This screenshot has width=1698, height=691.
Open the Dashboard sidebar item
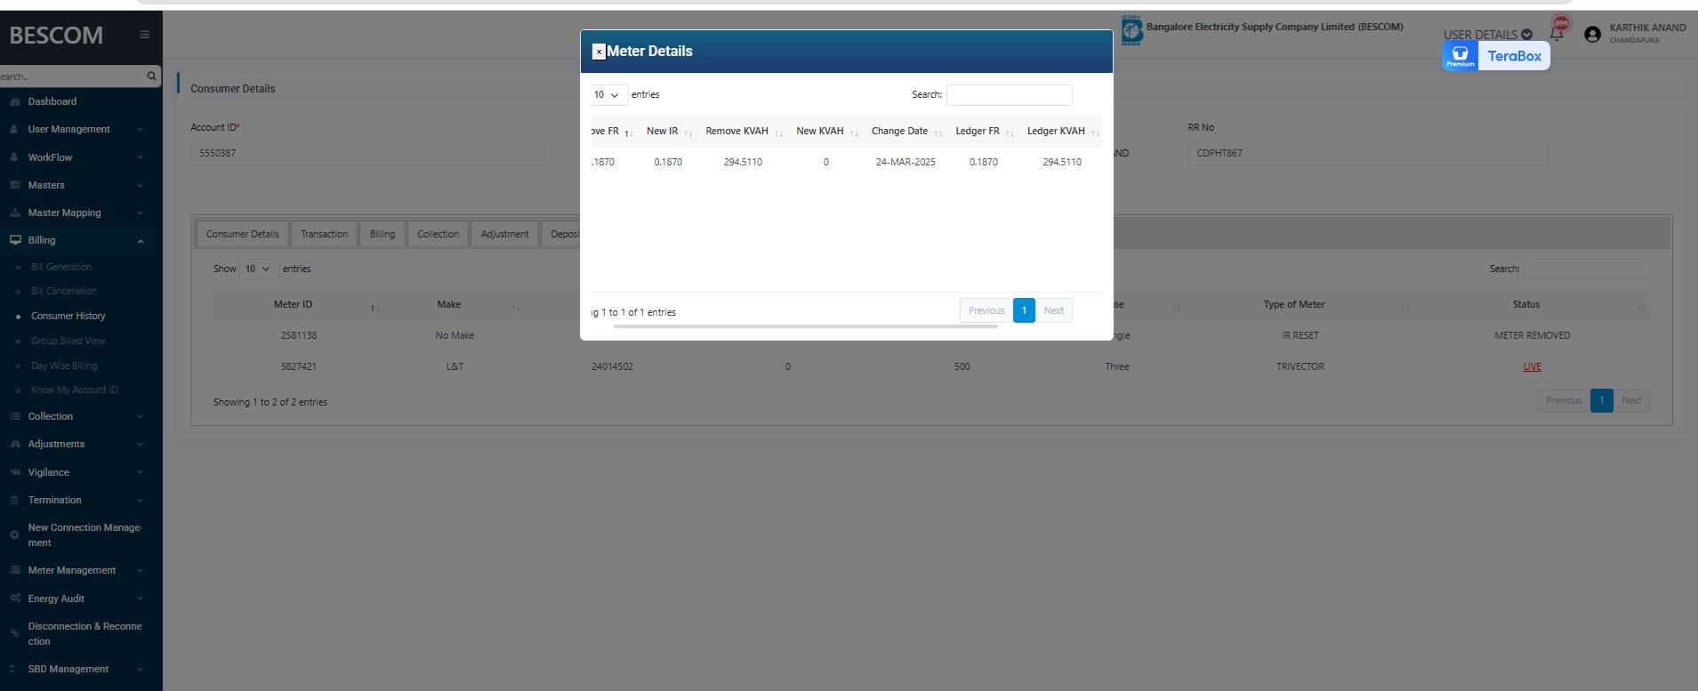(52, 101)
